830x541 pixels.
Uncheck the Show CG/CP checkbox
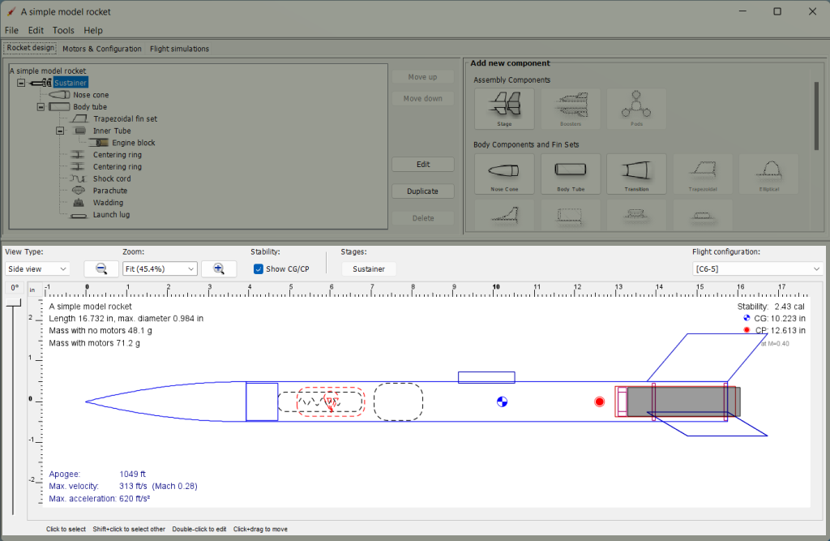tap(259, 269)
